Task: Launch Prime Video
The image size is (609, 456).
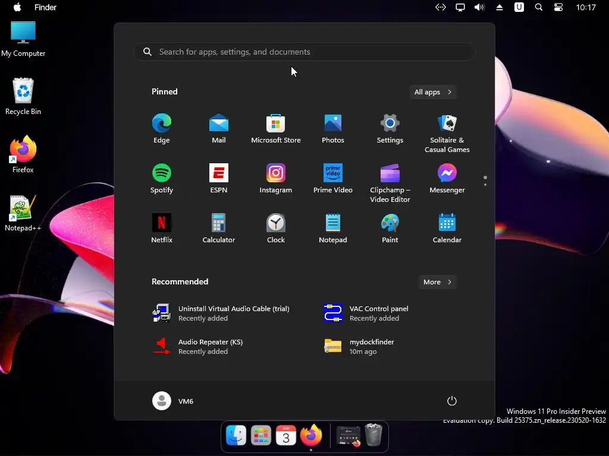Action: (x=333, y=178)
